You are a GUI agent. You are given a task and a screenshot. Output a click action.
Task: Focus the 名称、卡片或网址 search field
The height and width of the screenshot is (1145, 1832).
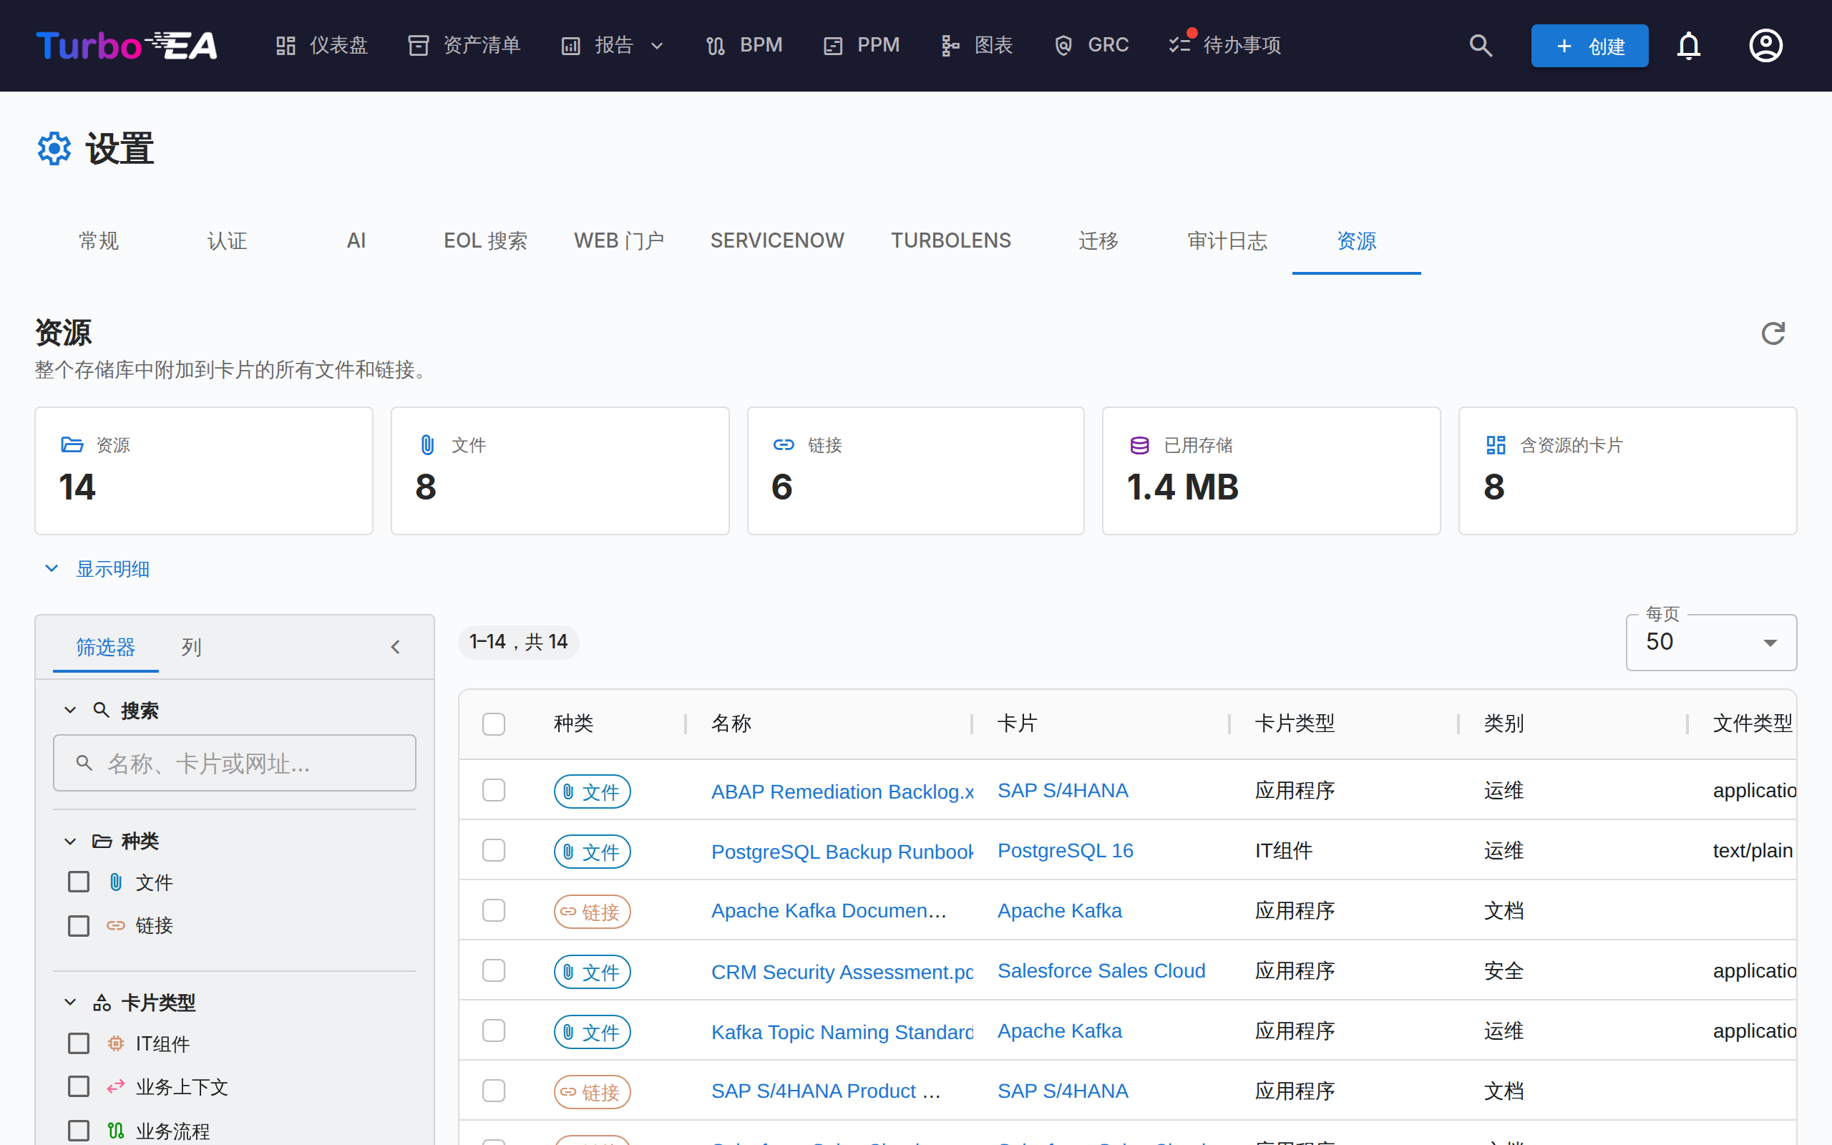pos(235,764)
